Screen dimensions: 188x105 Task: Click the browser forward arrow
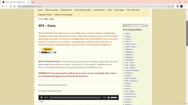tap(6, 6)
